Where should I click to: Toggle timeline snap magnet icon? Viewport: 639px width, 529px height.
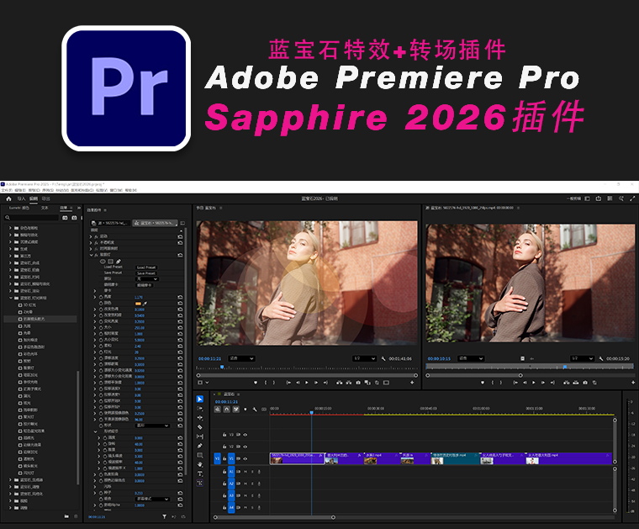tap(226, 410)
